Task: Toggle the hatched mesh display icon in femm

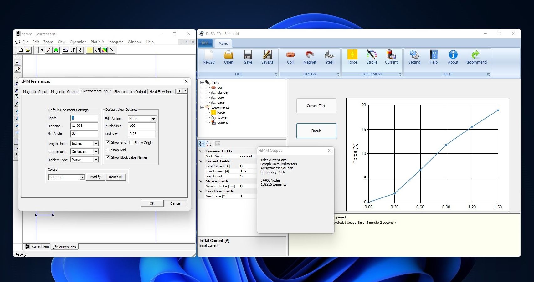Action: pyautogui.click(x=97, y=50)
